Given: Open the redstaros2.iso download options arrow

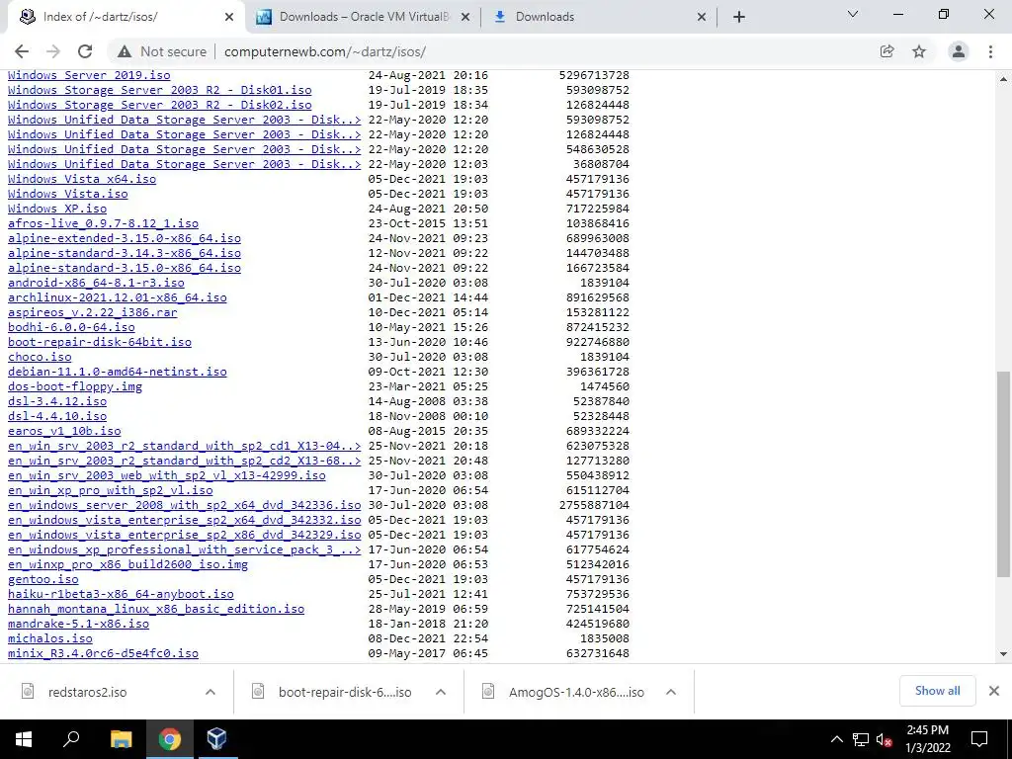Looking at the screenshot, I should tap(211, 692).
